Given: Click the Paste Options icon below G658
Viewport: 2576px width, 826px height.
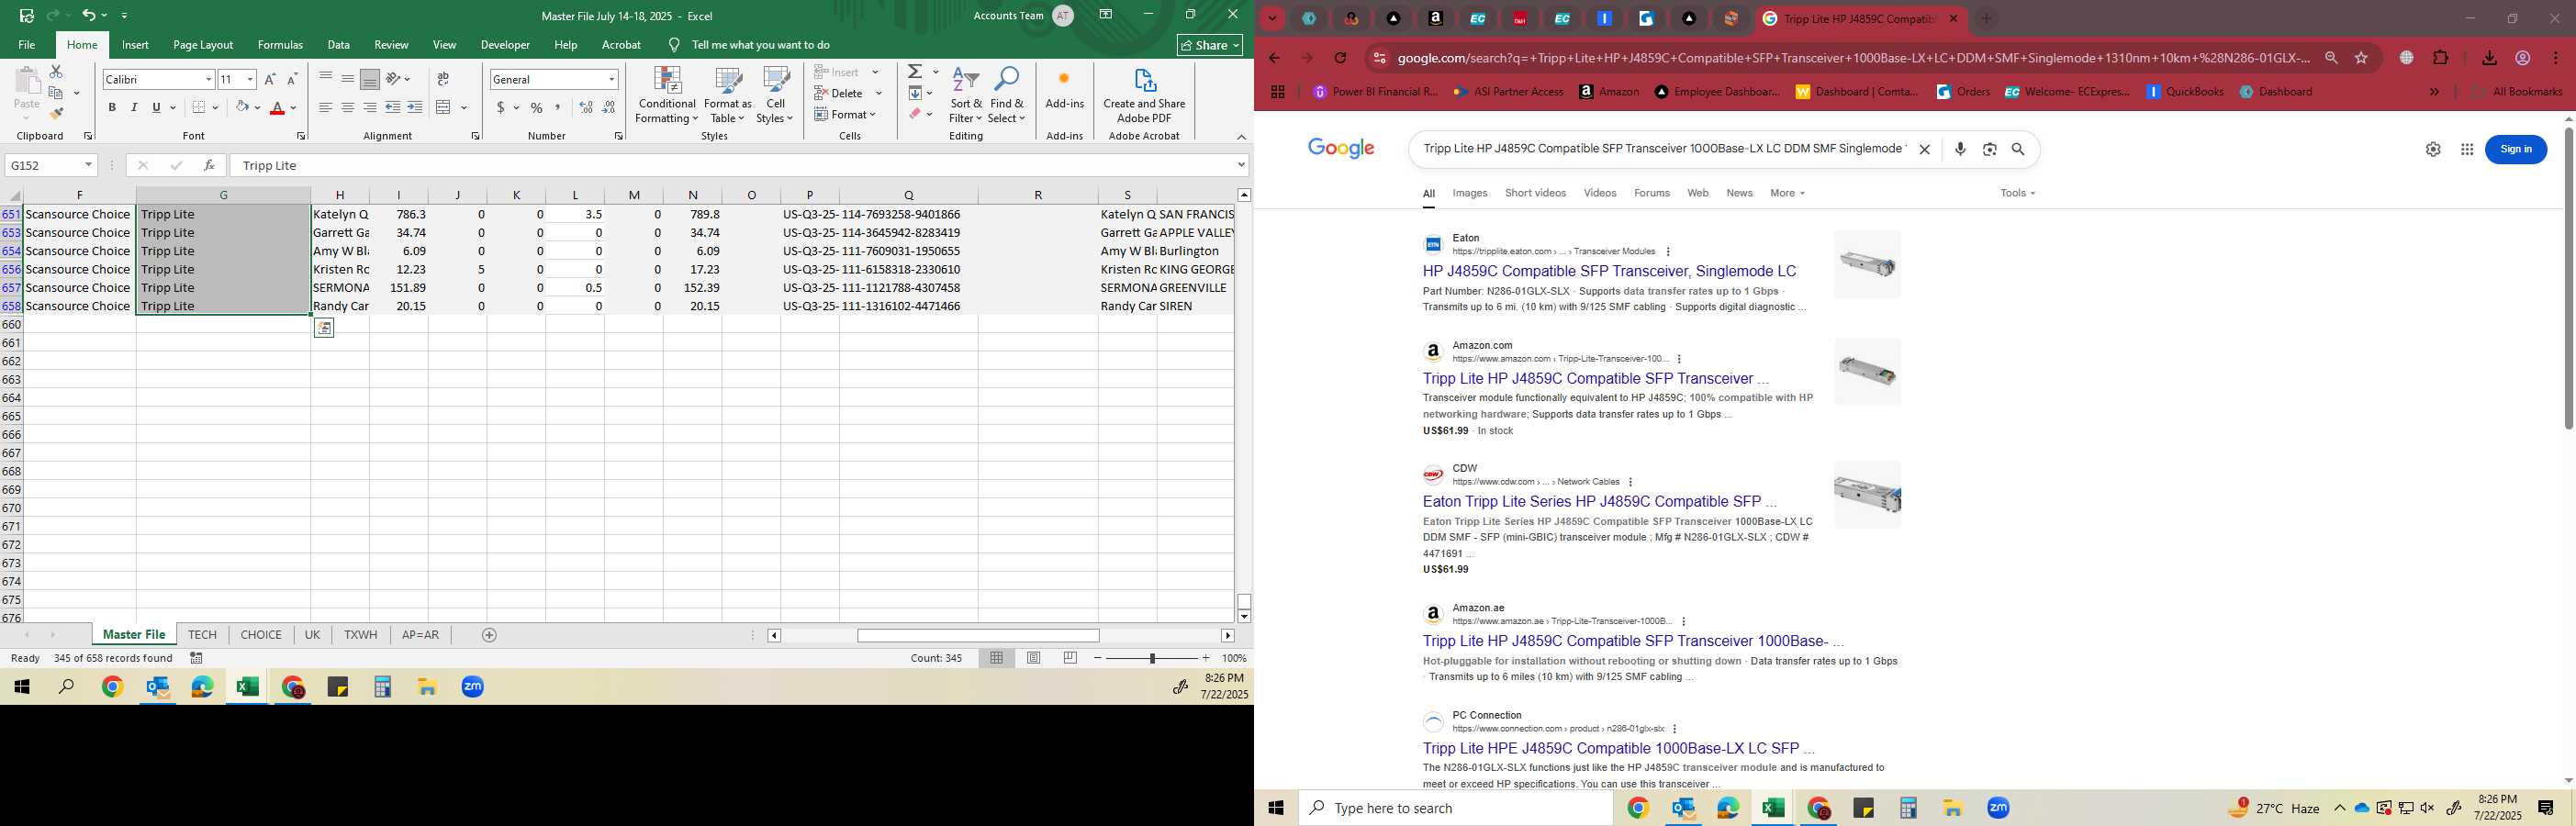Looking at the screenshot, I should click(323, 328).
